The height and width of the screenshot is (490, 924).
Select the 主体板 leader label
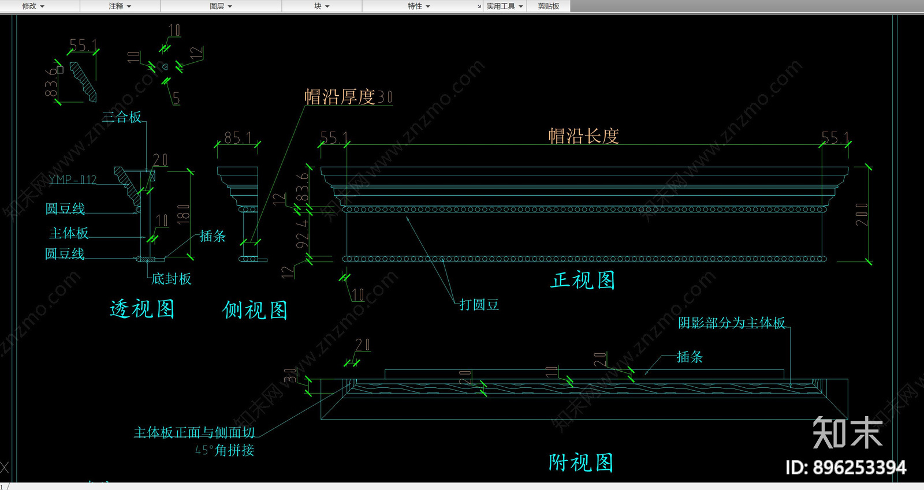click(69, 233)
